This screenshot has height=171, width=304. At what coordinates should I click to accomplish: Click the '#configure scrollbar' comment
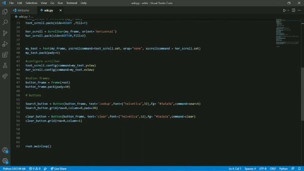(x=43, y=61)
